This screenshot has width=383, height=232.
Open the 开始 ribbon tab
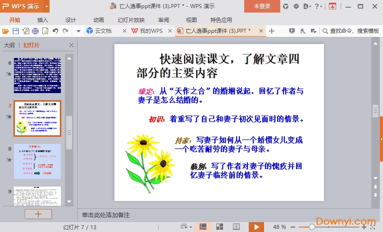(15, 20)
